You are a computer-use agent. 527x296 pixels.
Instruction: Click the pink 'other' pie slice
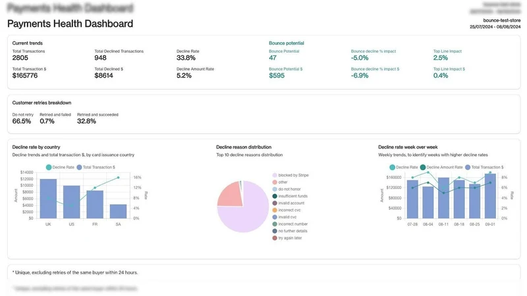[x=231, y=195]
